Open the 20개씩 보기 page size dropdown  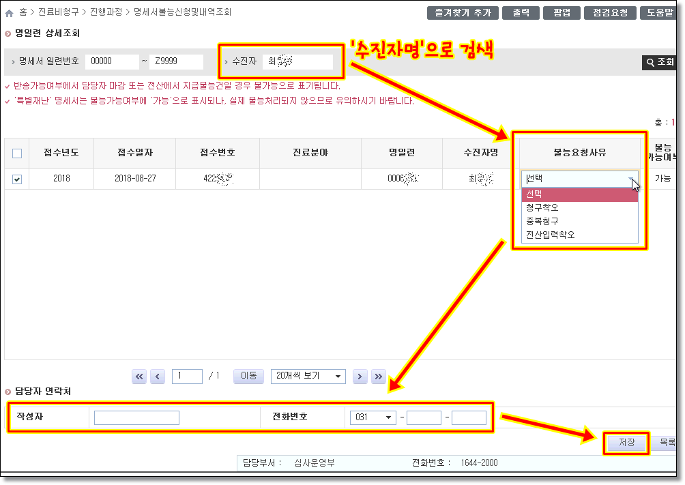(308, 376)
